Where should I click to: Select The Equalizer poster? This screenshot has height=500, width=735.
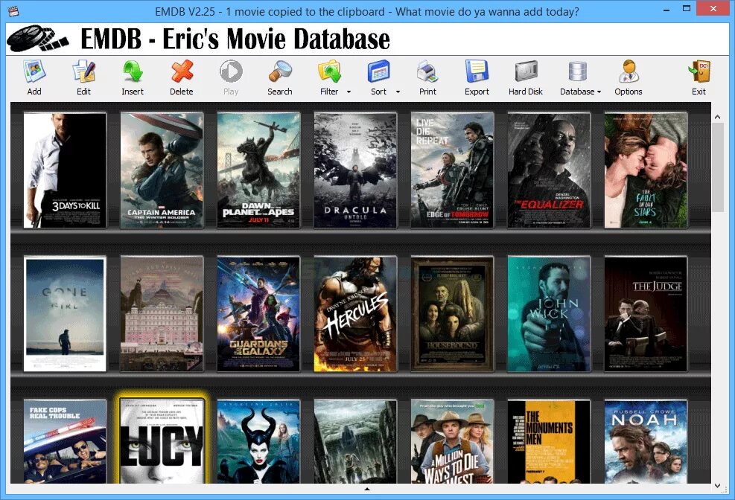point(549,170)
